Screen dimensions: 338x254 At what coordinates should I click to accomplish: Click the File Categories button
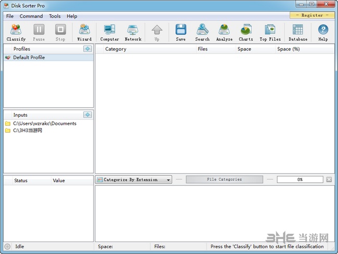pos(225,180)
